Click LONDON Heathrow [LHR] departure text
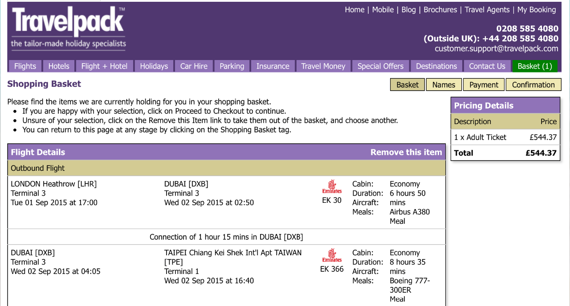570x306 pixels. [x=53, y=184]
